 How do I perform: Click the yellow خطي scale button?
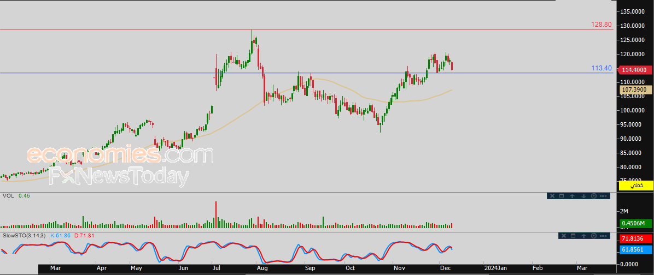(635, 186)
